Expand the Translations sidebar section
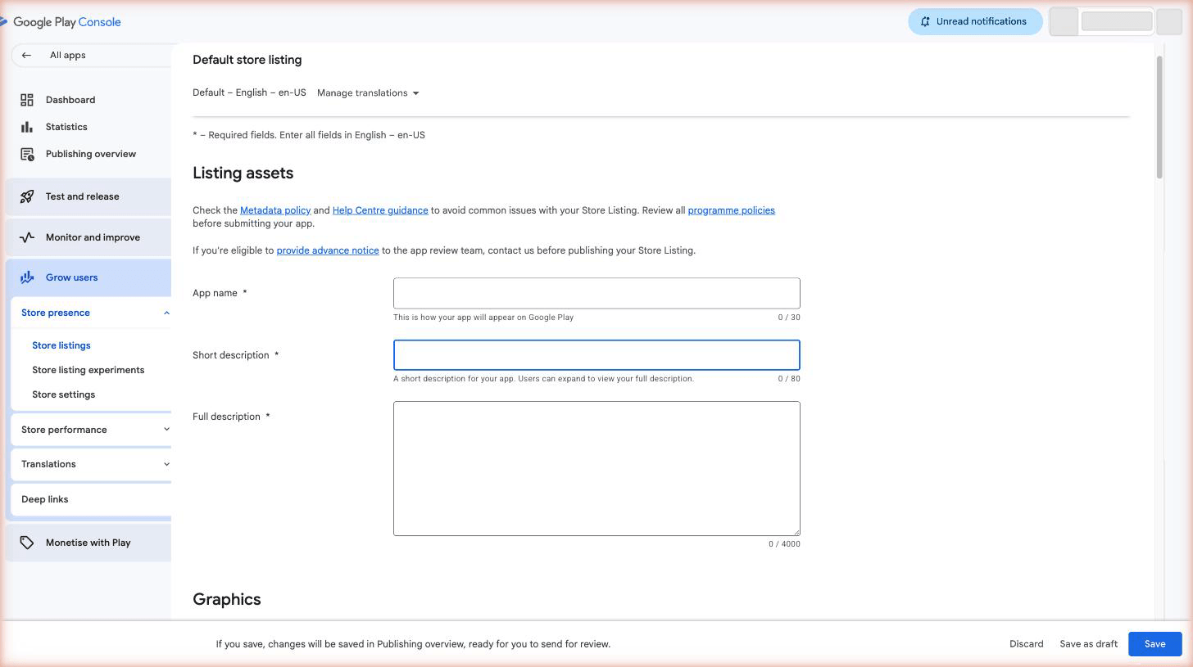 pyautogui.click(x=166, y=464)
